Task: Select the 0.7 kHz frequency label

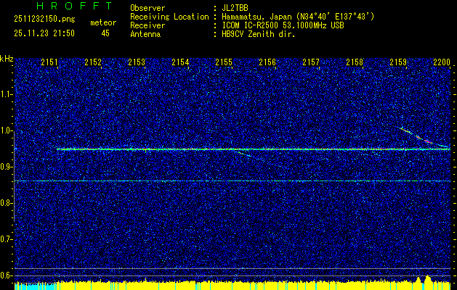Action: point(7,239)
